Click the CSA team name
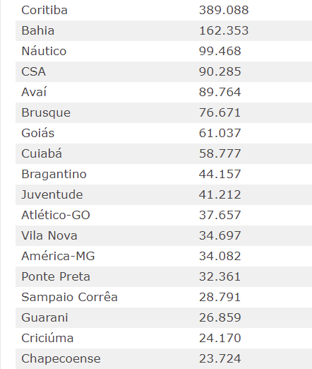 [33, 71]
